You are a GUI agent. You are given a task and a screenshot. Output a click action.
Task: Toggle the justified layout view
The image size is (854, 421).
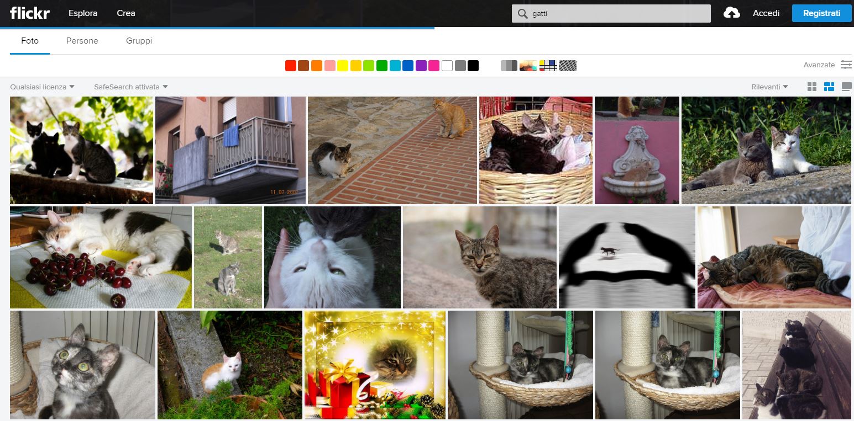[829, 87]
